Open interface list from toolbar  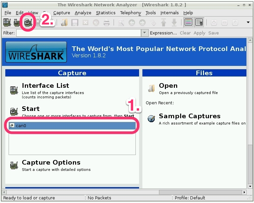7,23
